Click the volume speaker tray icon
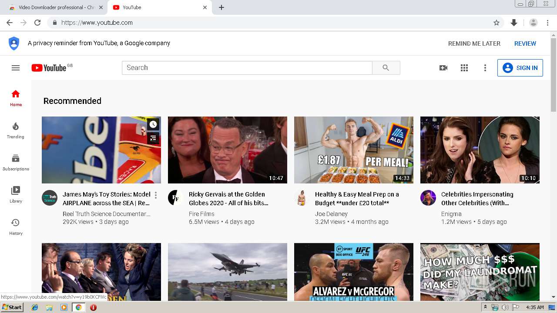The height and width of the screenshot is (313, 557). pyautogui.click(x=505, y=307)
